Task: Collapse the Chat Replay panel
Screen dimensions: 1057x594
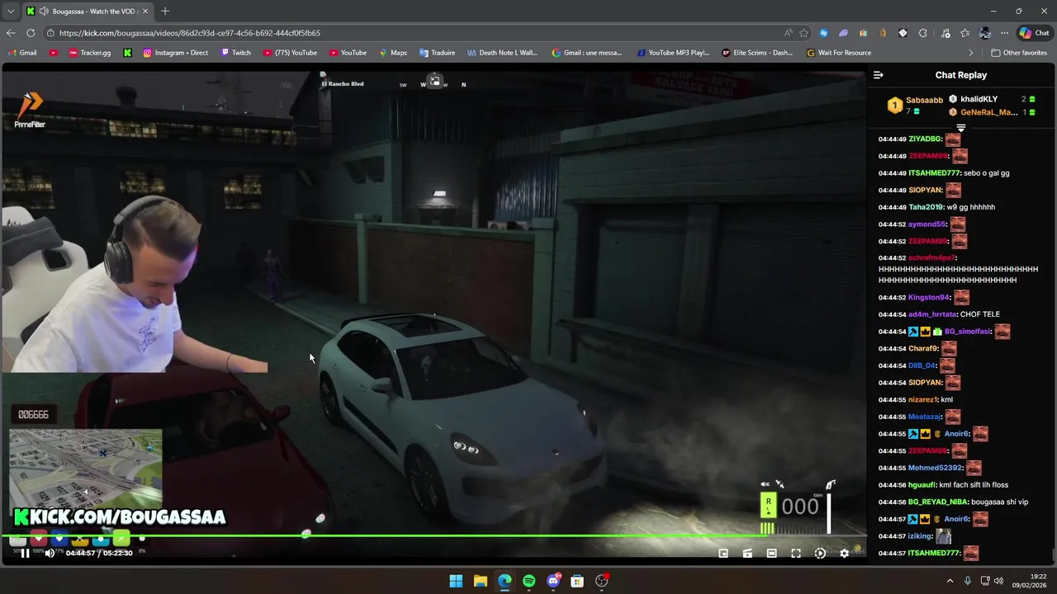Action: point(878,75)
